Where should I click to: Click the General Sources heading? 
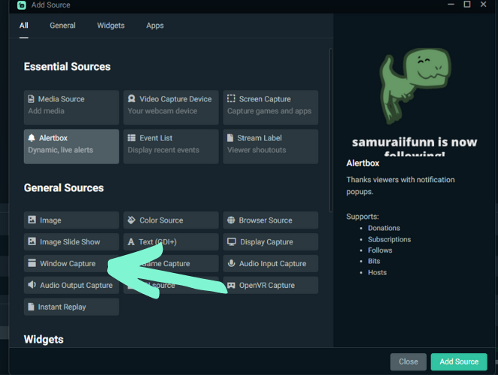(x=64, y=188)
